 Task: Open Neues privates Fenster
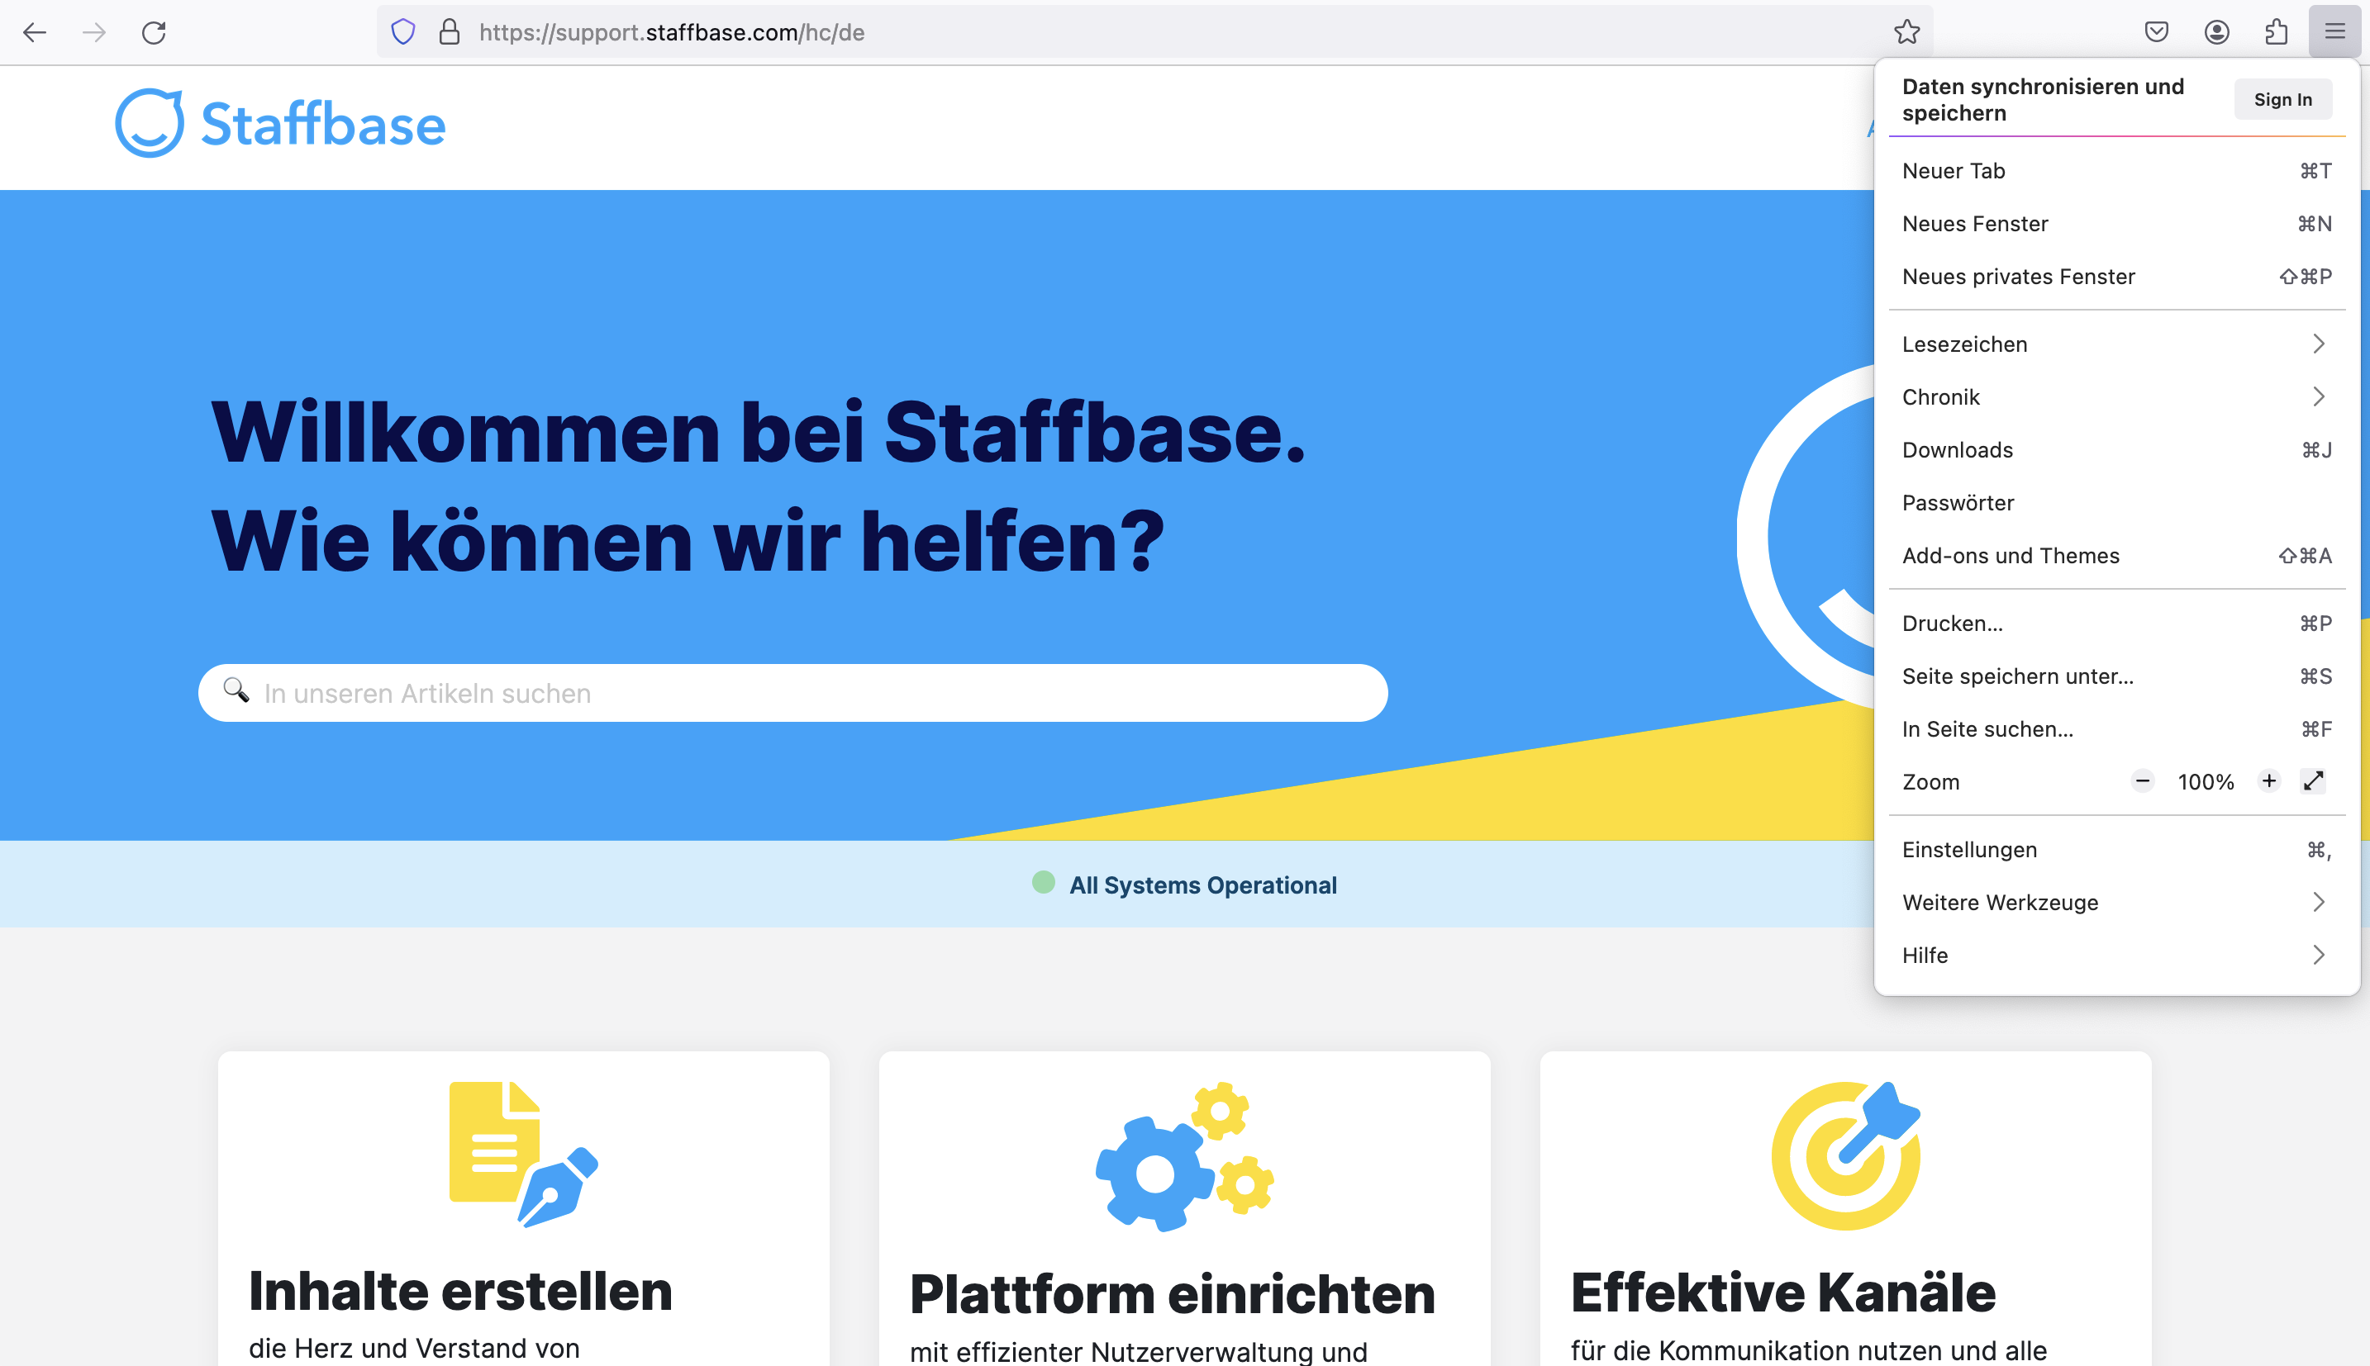(2116, 277)
